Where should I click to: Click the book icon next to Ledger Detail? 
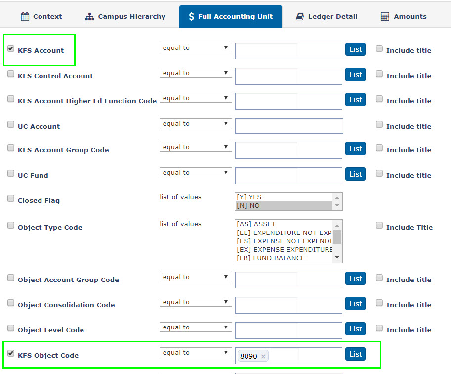(300, 17)
